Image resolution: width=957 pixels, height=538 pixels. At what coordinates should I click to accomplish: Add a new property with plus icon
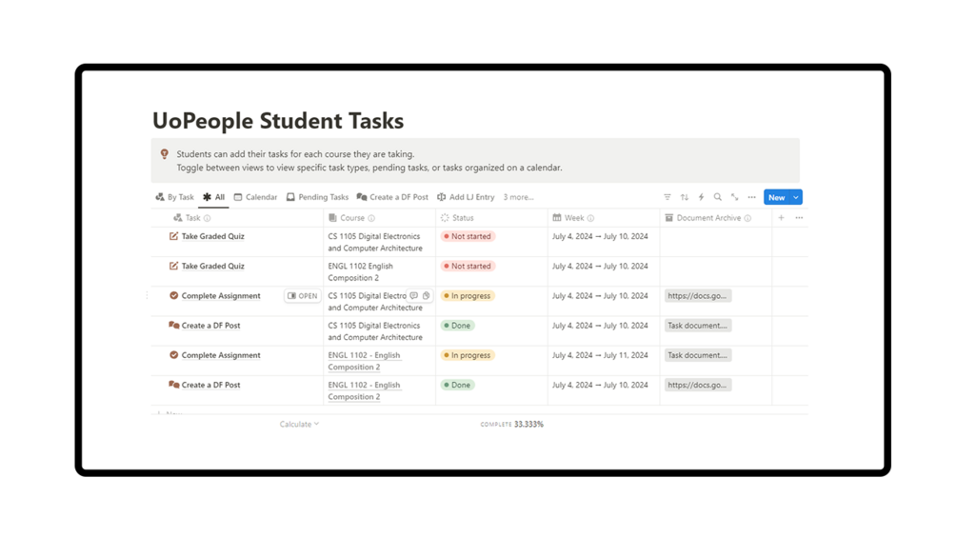pyautogui.click(x=781, y=218)
